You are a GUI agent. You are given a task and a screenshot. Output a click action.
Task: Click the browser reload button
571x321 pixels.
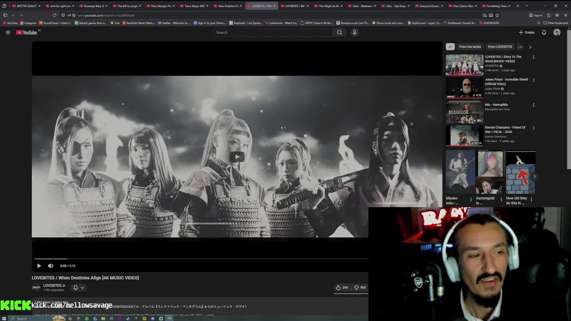click(x=54, y=15)
